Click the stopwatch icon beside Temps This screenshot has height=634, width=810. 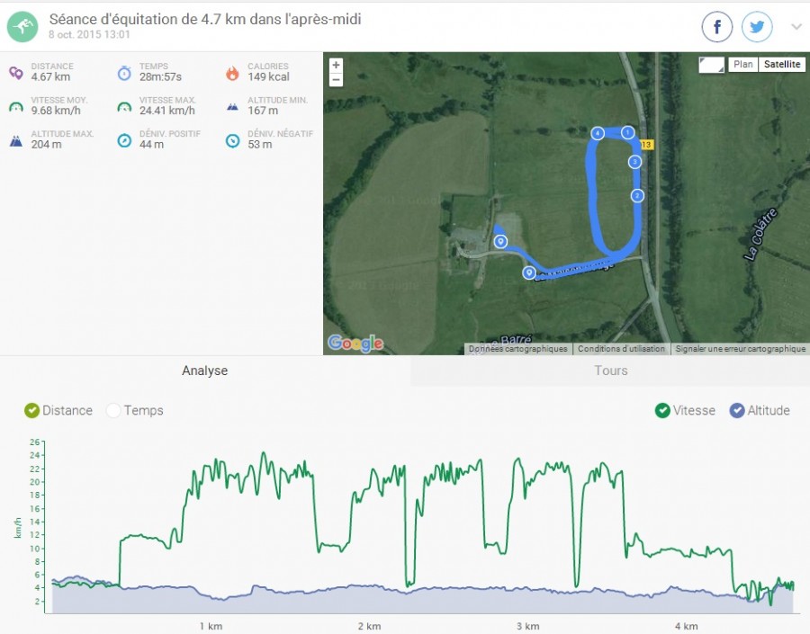124,73
